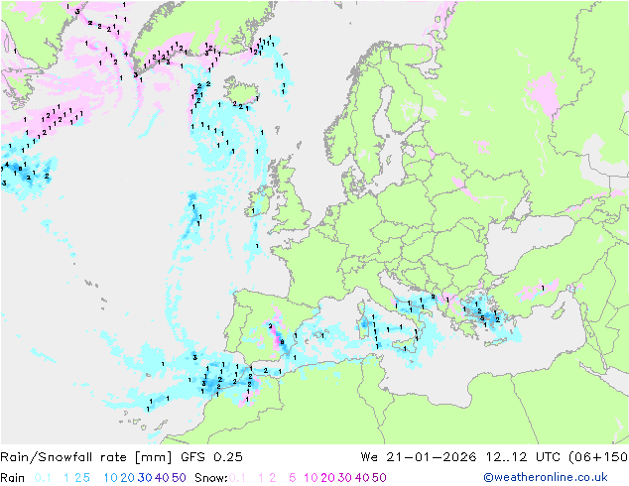Select the snow 20 legend value
Viewport: 629px width, 486px height.
(x=327, y=478)
